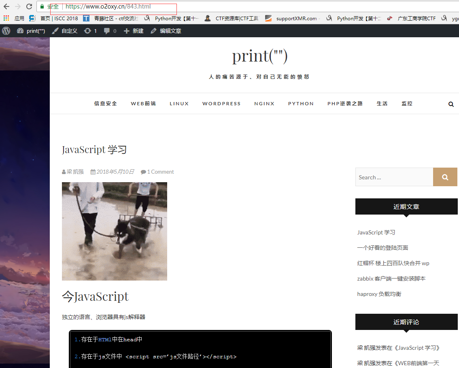459x368 pixels.
Task: Click the browser forward arrow
Action: [x=18, y=6]
